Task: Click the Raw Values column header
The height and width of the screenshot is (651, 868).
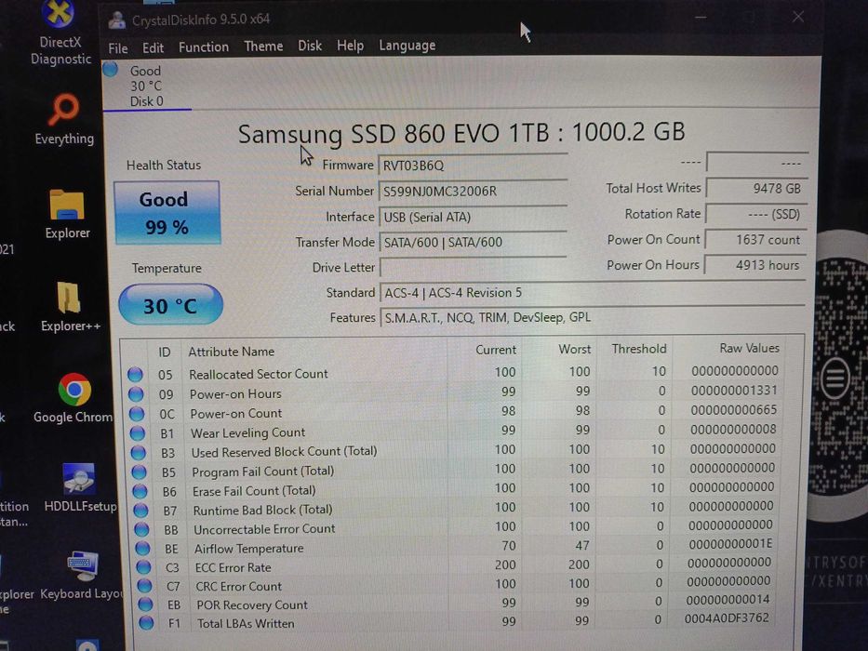Action: point(749,348)
